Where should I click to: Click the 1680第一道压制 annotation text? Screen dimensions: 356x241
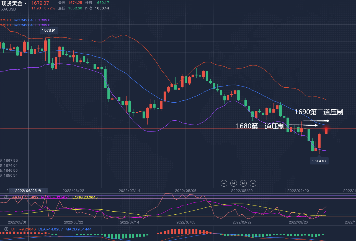260,126
